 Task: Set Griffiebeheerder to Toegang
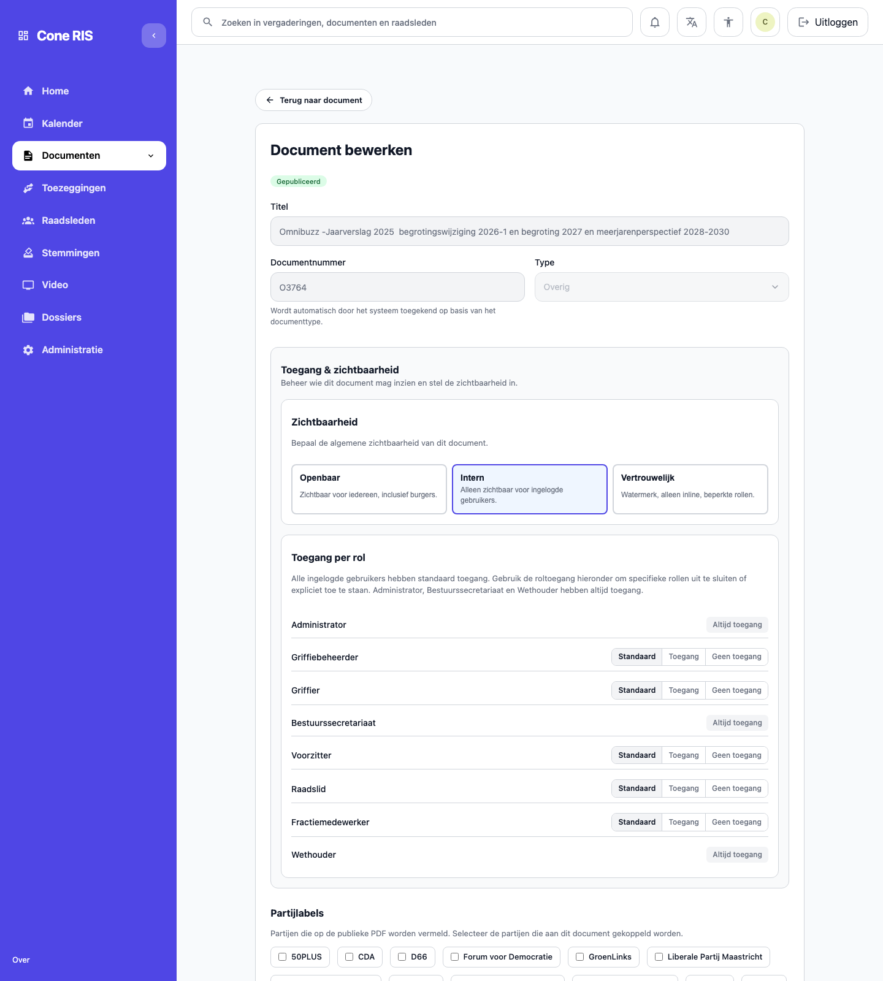[684, 657]
